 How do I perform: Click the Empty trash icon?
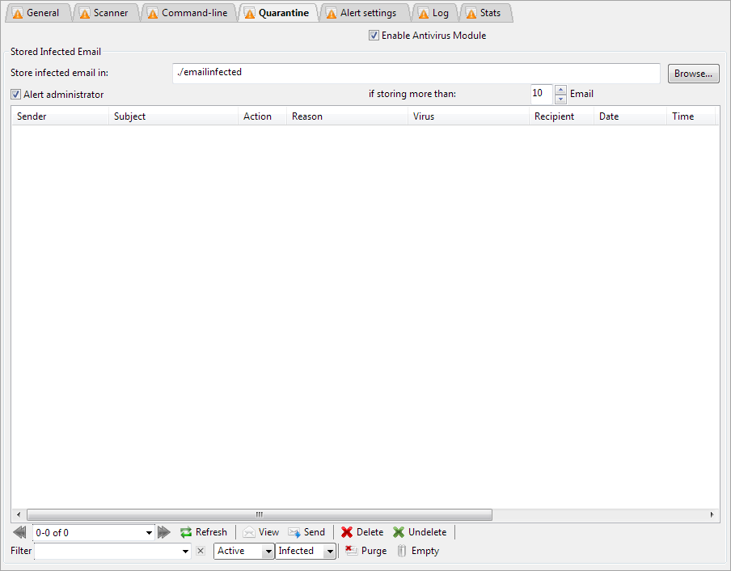[x=402, y=551]
